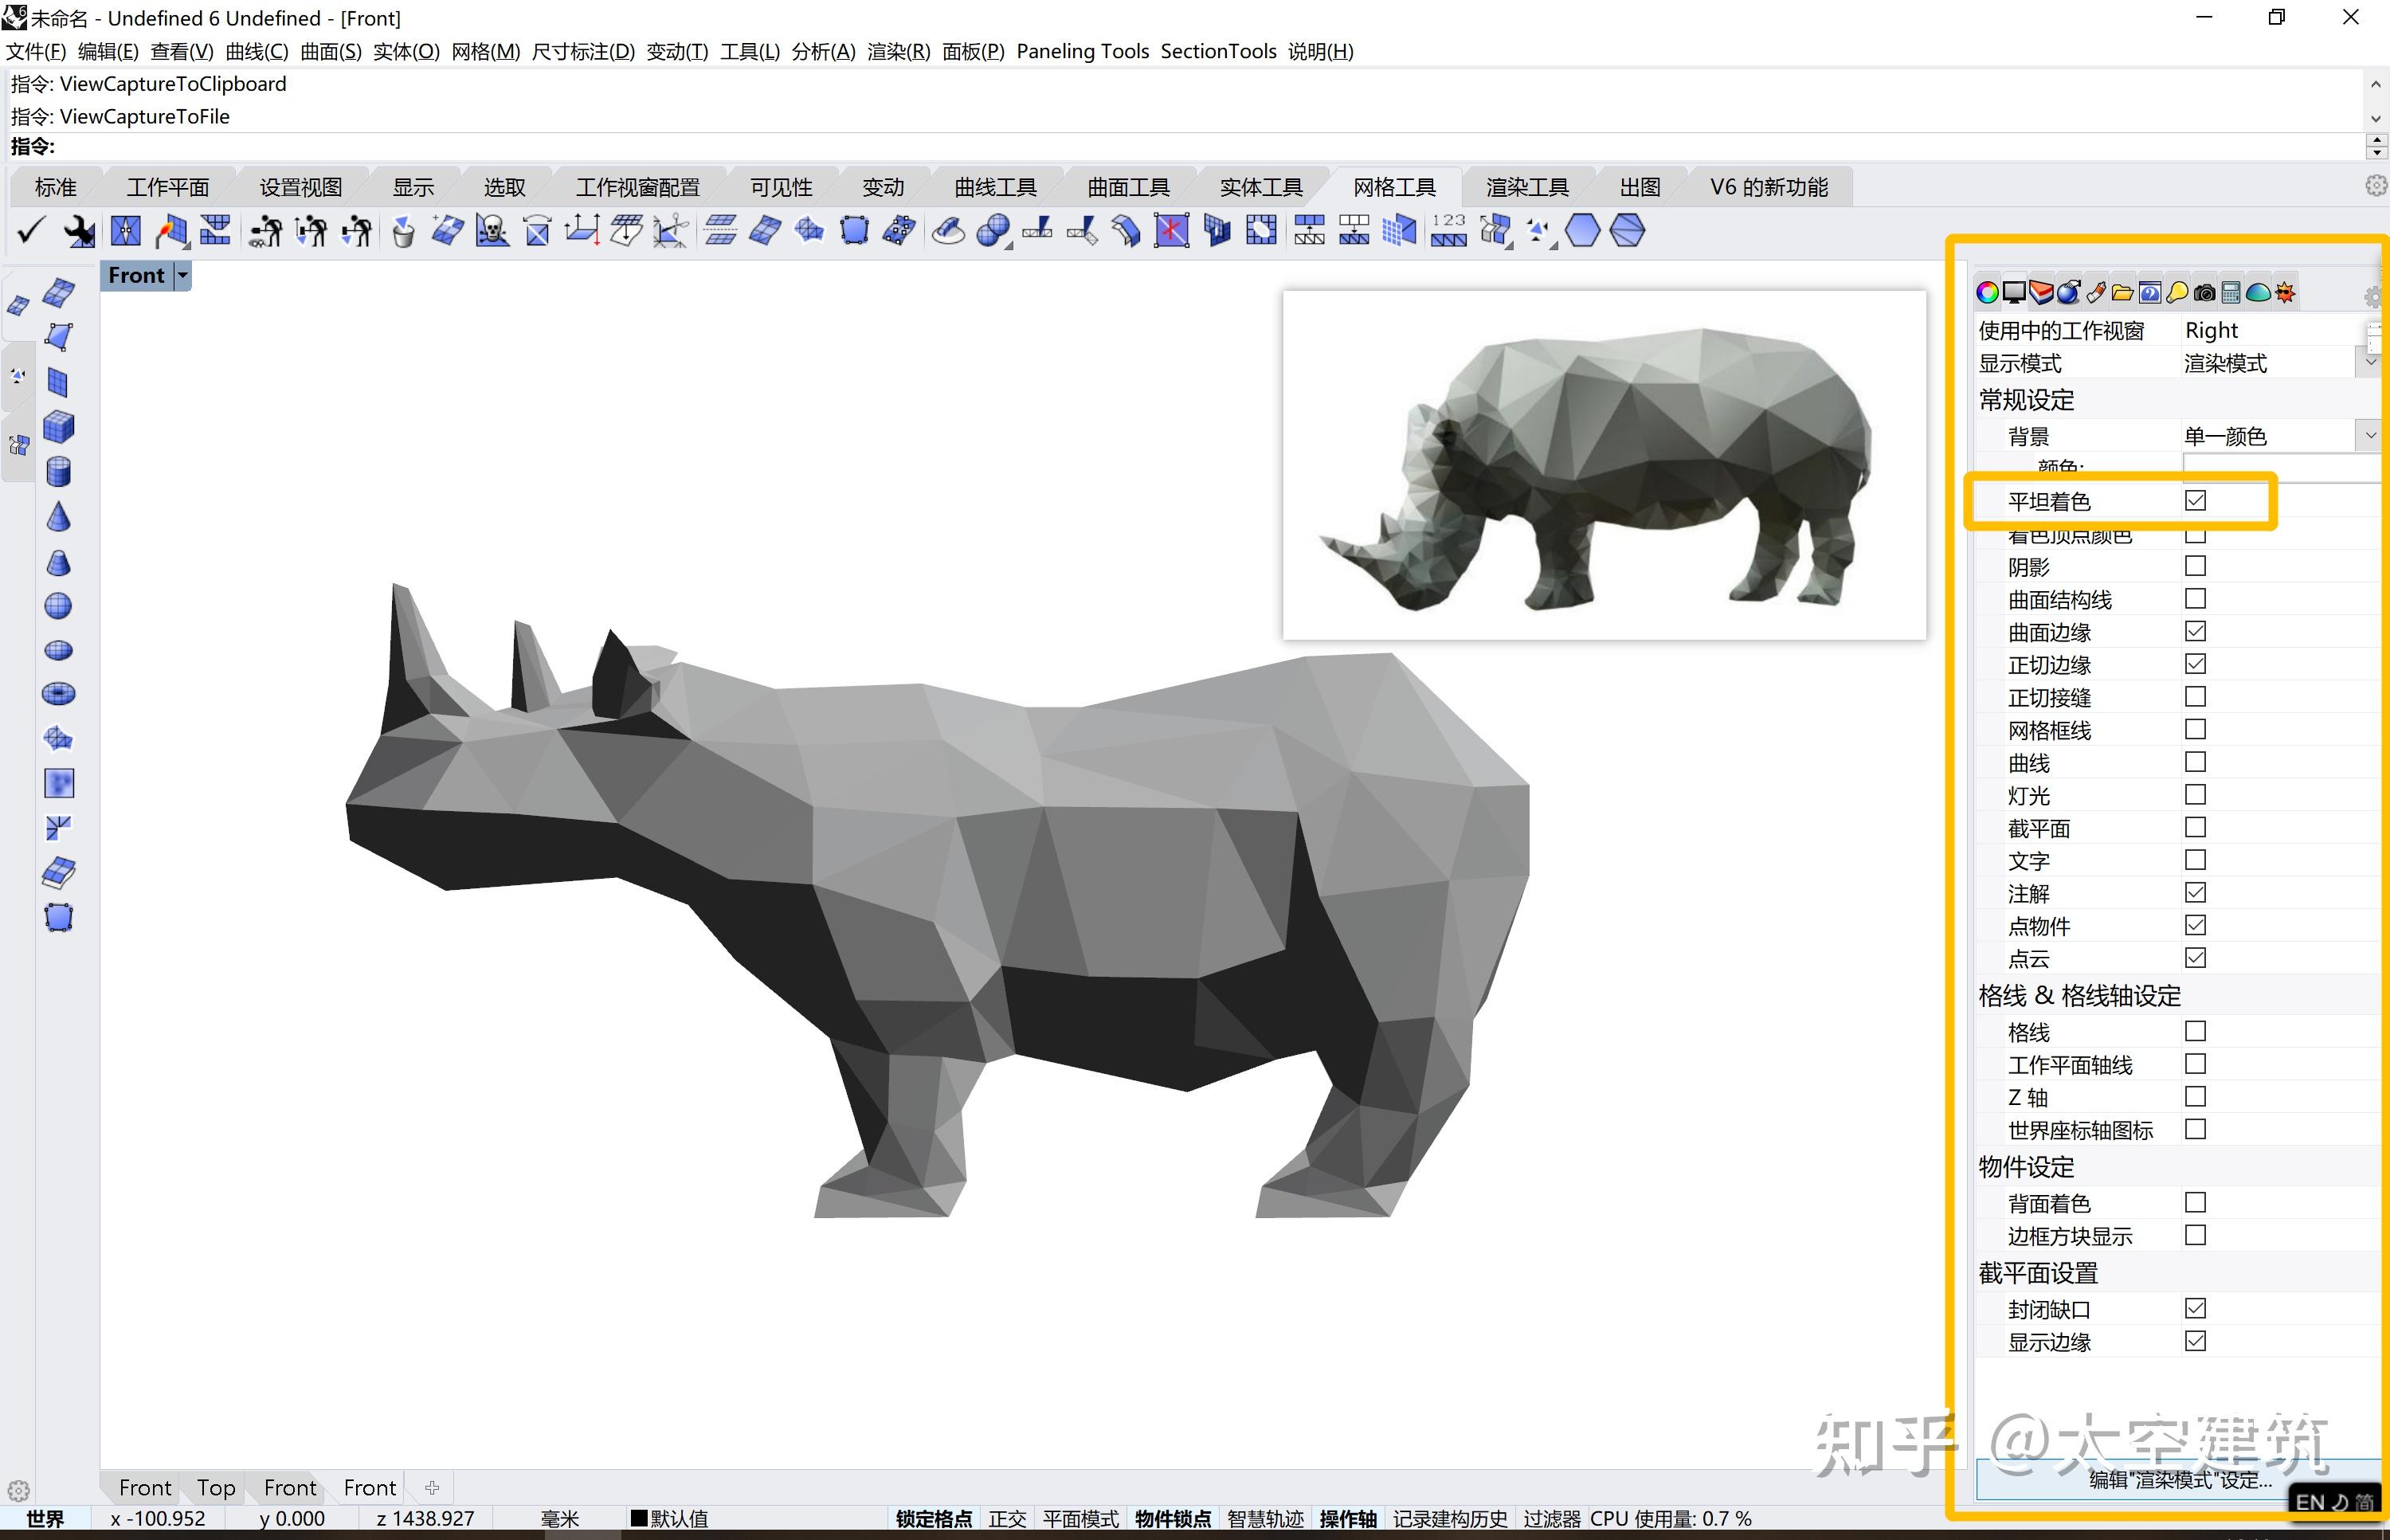Expand the 显示模式 渲染模式 dropdown
The image size is (2390, 1540).
[2371, 363]
